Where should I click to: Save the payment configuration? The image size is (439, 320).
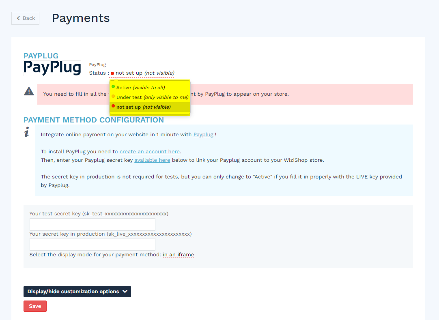point(35,306)
